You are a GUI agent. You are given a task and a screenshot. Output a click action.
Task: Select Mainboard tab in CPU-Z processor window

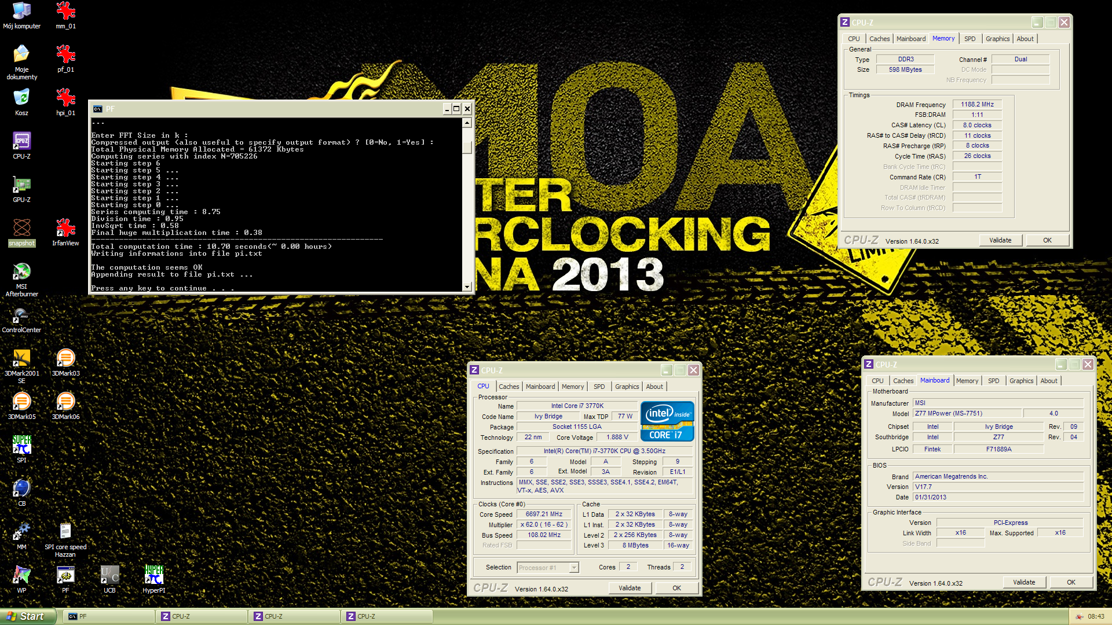[x=540, y=387]
